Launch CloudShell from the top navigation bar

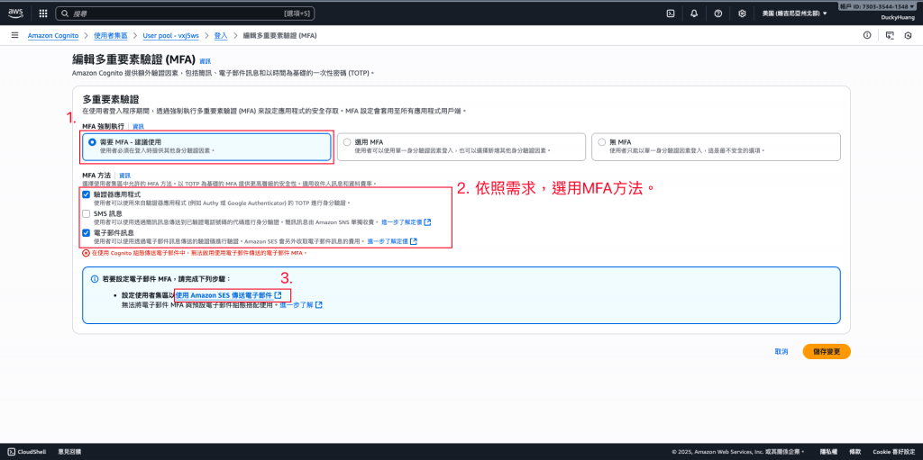670,13
